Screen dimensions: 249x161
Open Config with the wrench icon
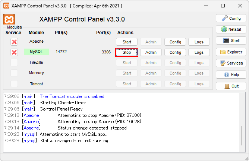click(231, 18)
